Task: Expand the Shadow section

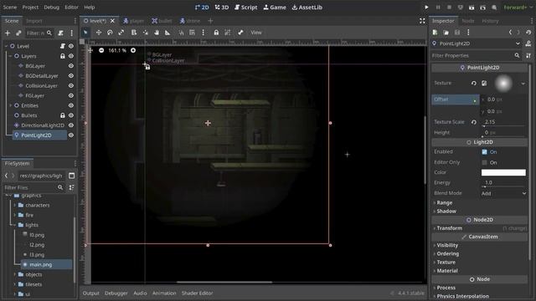Action: click(446, 212)
